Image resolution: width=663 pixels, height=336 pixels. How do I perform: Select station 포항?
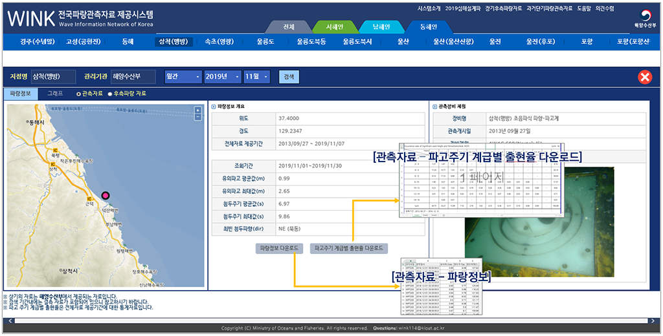tap(587, 42)
